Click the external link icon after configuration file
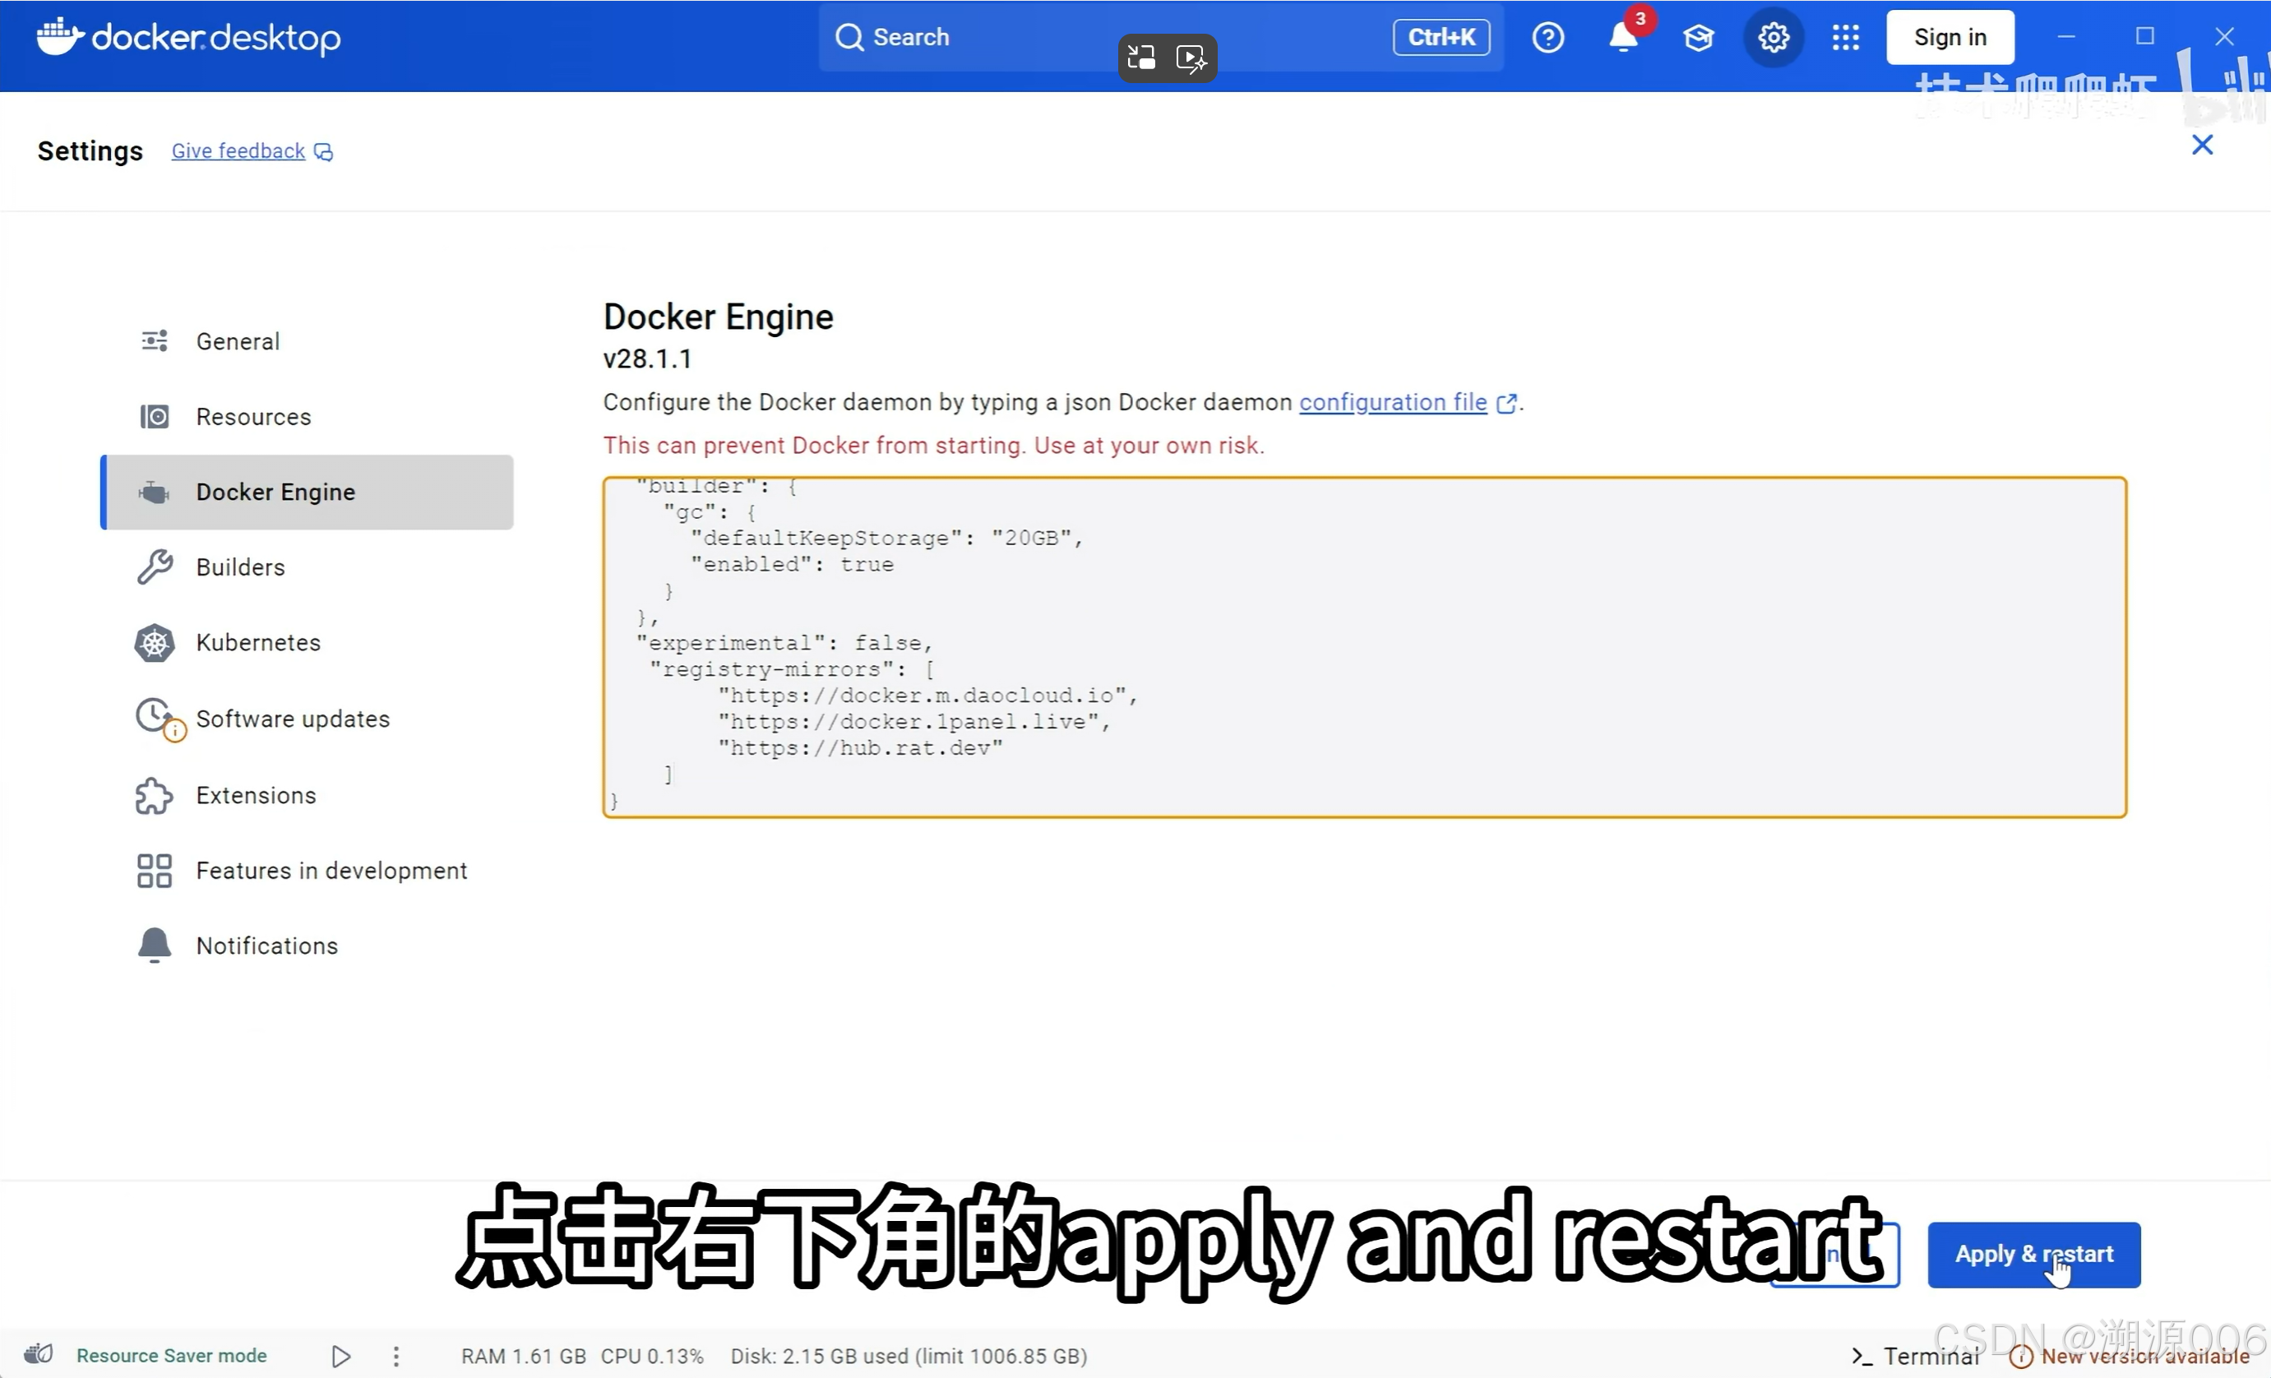The image size is (2271, 1378). (x=1506, y=403)
